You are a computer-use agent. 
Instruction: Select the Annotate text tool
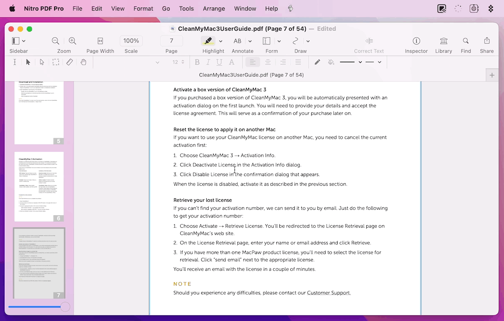[x=237, y=41]
